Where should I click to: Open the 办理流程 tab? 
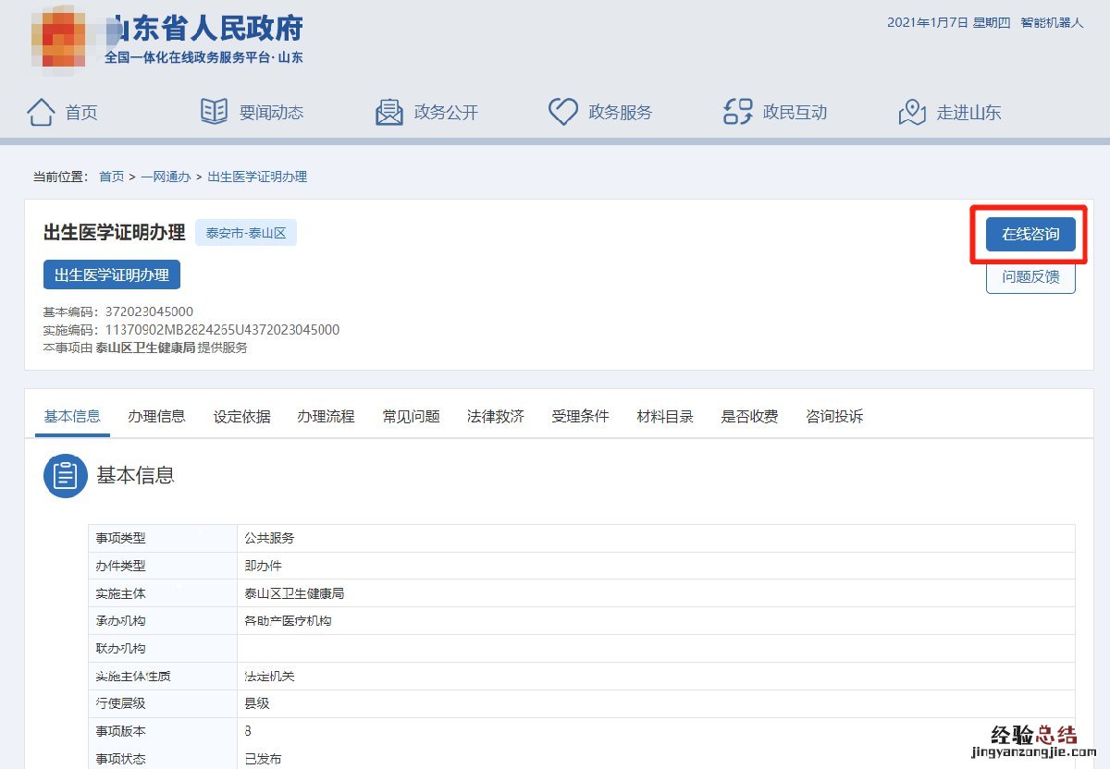[x=326, y=416]
